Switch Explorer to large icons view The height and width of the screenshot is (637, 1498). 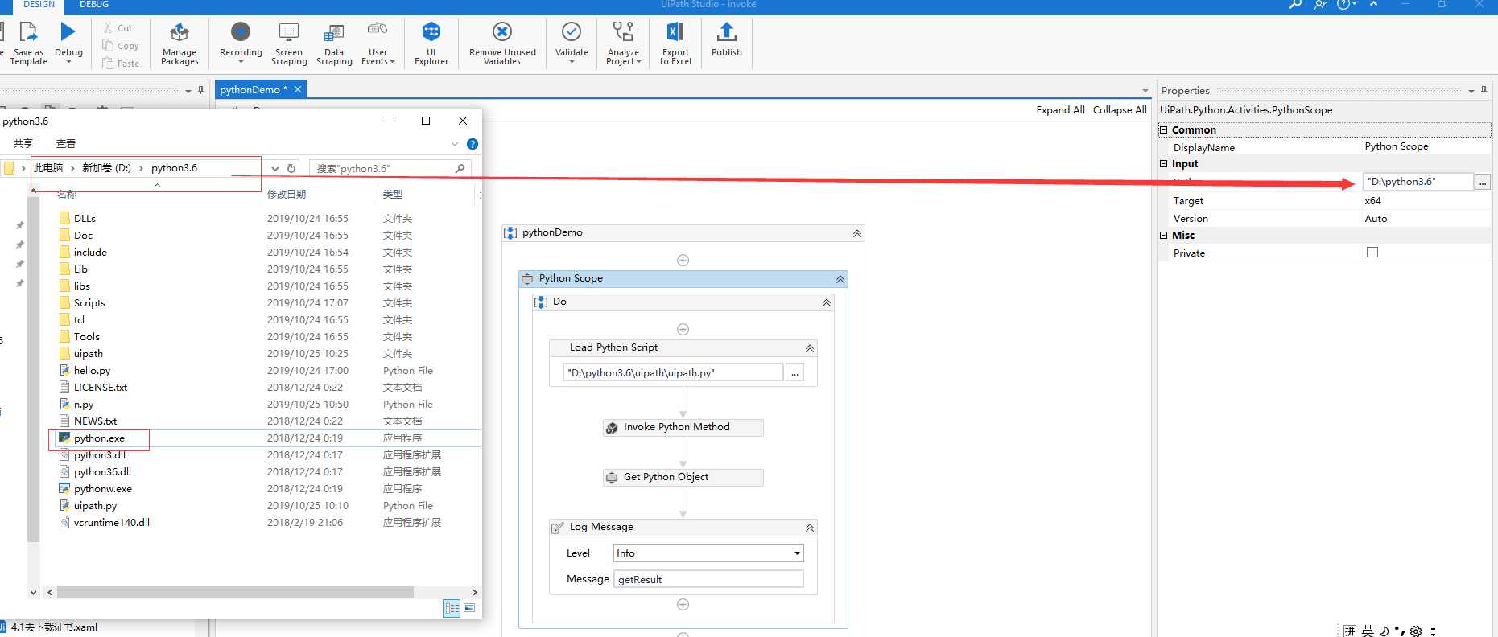click(x=469, y=608)
